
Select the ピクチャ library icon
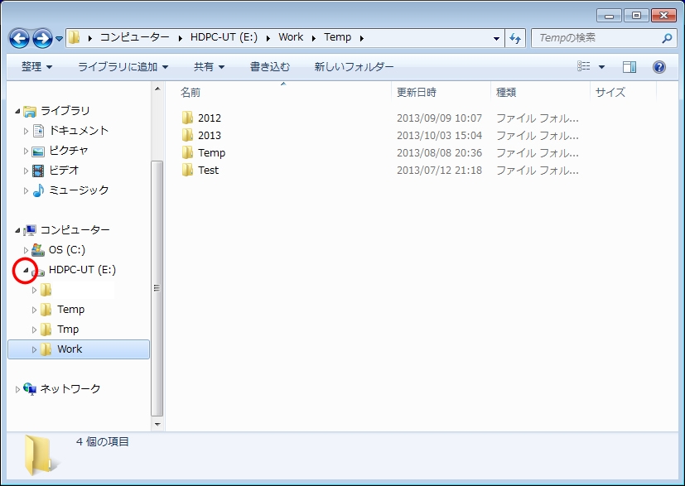point(38,151)
